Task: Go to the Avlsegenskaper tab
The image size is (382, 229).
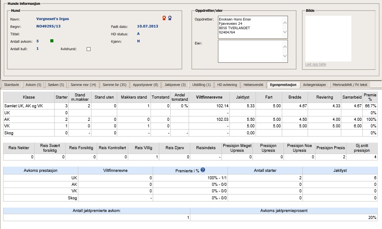Action: coord(315,85)
